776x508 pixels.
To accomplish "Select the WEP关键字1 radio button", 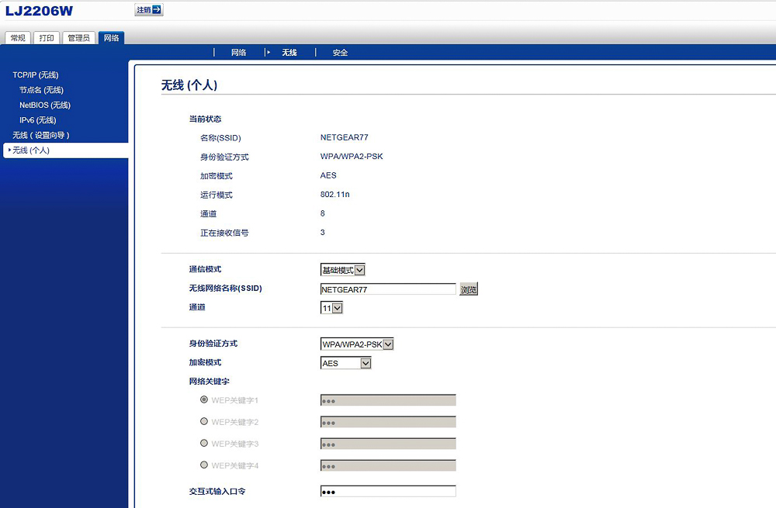I will (x=203, y=399).
